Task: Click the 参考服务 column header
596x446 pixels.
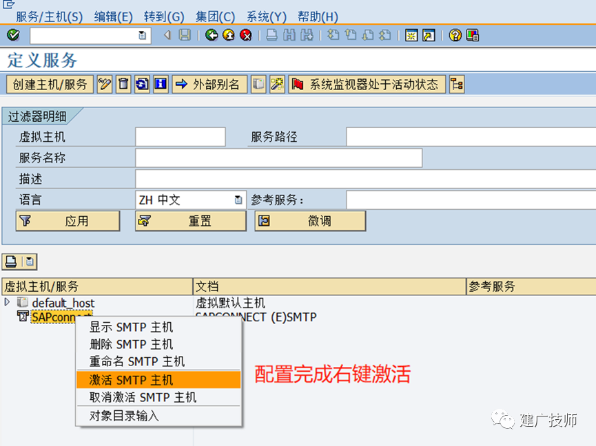Action: pos(531,286)
